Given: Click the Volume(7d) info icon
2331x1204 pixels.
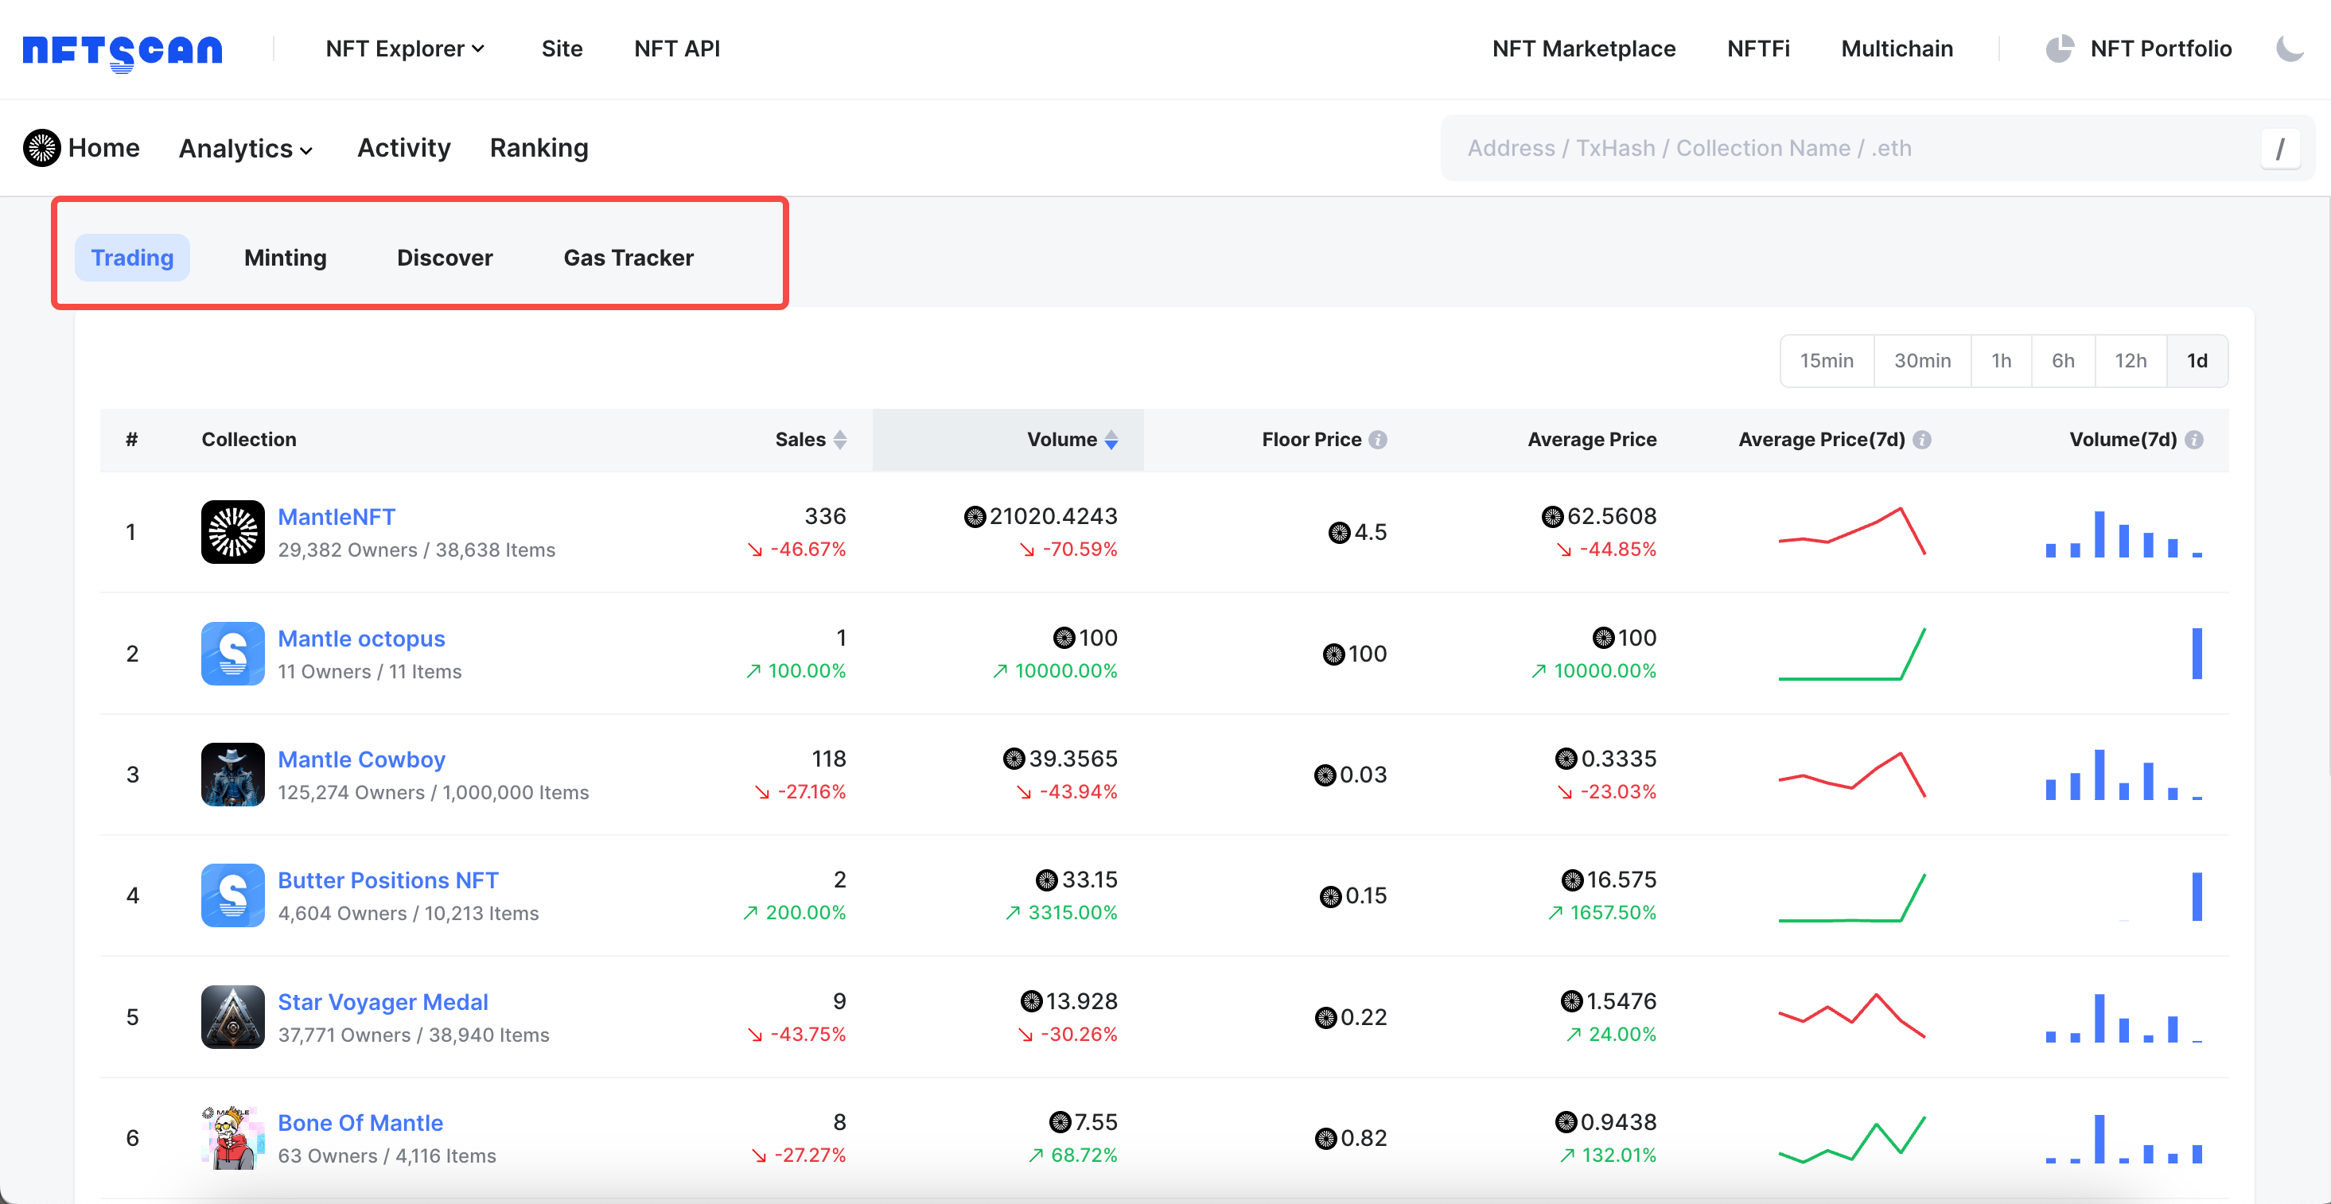Looking at the screenshot, I should coord(2193,440).
